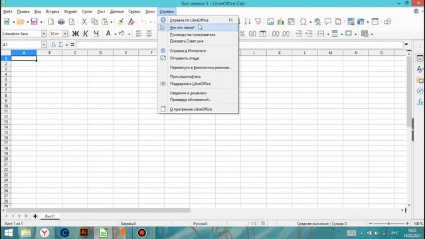The height and width of the screenshot is (239, 425).
Task: Click the Insert Chart icon
Action: click(280, 21)
